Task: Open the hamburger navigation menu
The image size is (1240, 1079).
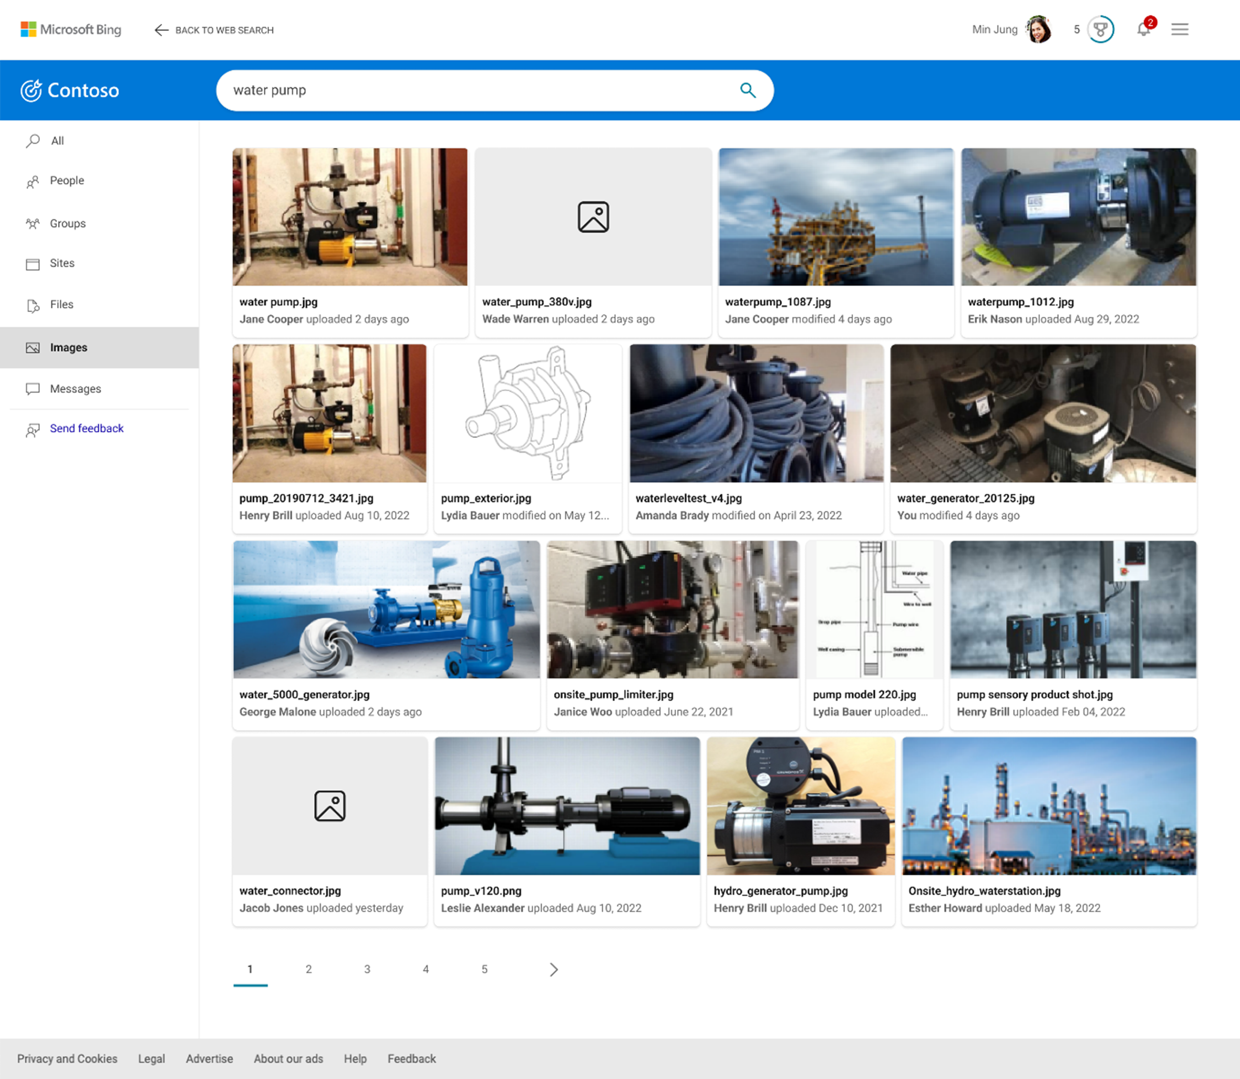Action: click(x=1180, y=30)
